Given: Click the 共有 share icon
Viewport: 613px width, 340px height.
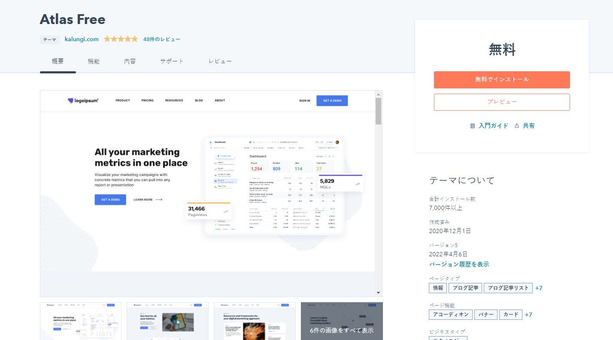Looking at the screenshot, I should tap(517, 126).
